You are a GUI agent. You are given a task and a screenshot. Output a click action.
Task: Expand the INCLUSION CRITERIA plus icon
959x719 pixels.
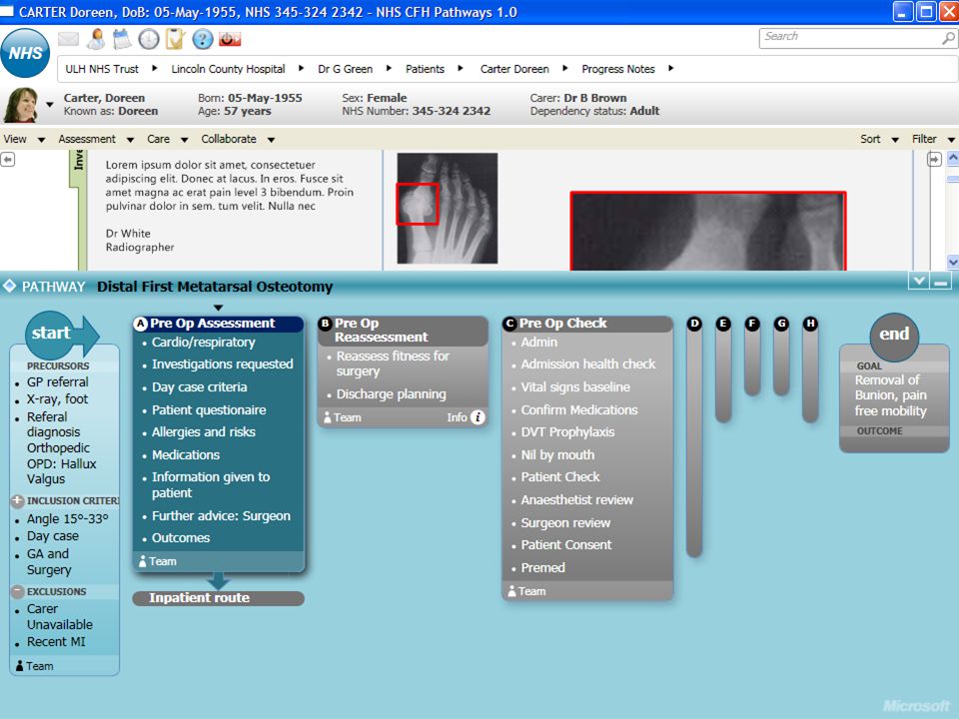click(x=17, y=500)
